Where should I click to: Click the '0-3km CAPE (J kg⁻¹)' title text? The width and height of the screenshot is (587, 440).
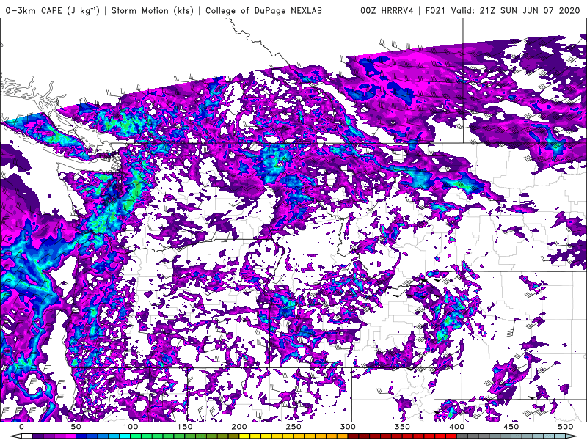pyautogui.click(x=53, y=10)
